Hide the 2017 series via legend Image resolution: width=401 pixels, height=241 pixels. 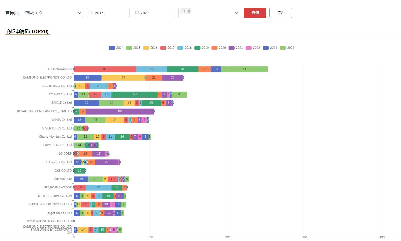167,48
